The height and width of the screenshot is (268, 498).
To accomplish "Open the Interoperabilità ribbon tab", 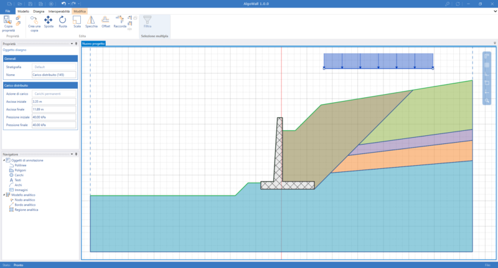I will [x=59, y=11].
